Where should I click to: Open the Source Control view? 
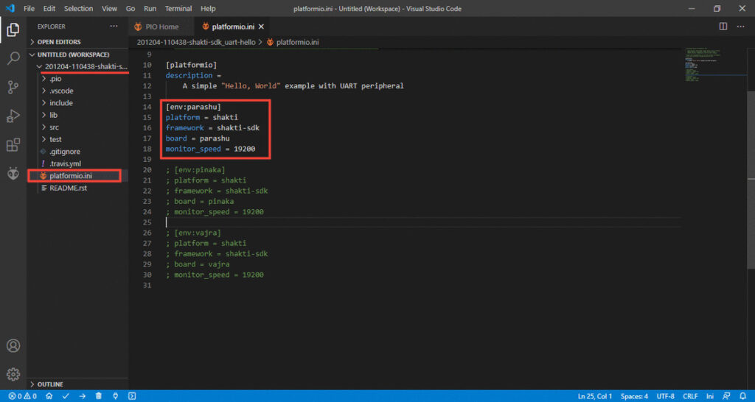(13, 87)
